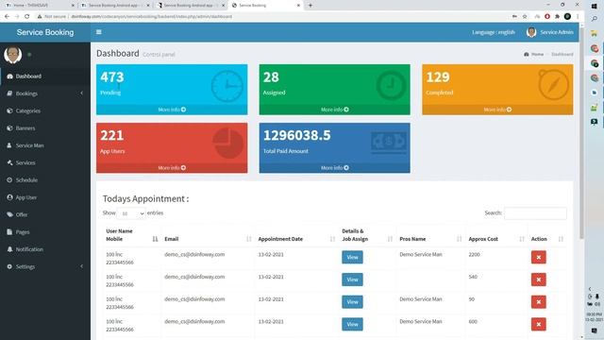Open Dashboard in the sidebar
Viewport: 604px width, 340px height.
point(45,76)
